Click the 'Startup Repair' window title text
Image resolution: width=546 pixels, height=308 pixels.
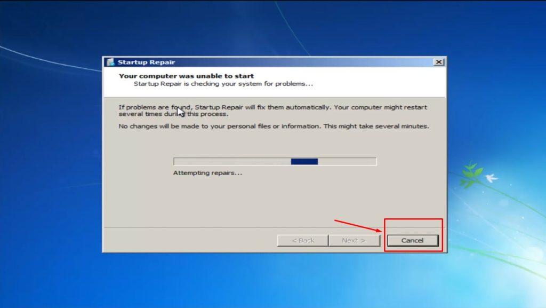146,62
